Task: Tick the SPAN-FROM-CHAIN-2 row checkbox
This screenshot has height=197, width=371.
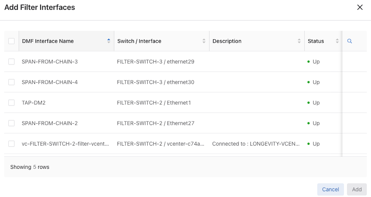Action: pyautogui.click(x=11, y=123)
